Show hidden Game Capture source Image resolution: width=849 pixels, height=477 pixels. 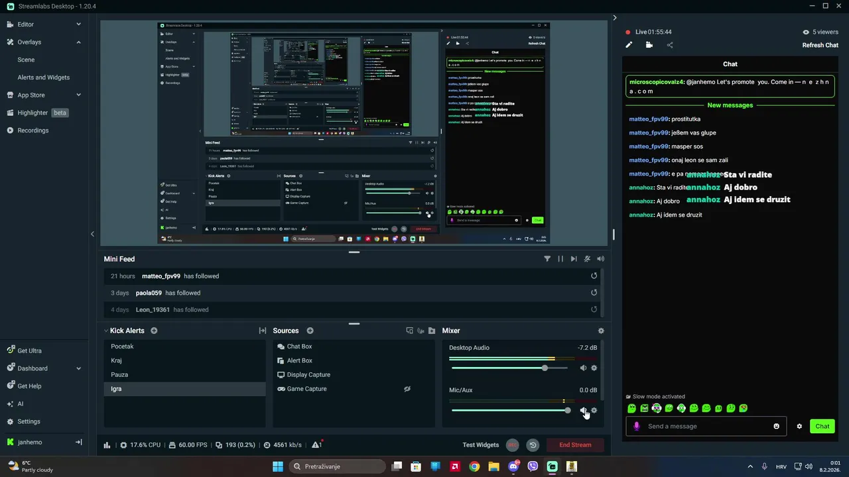tap(407, 389)
